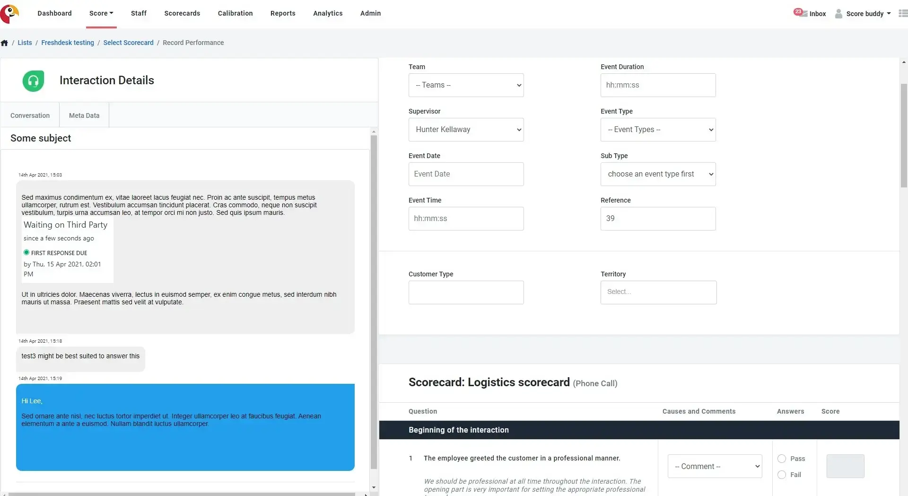
Task: Click the Event Time input field
Action: pyautogui.click(x=466, y=219)
